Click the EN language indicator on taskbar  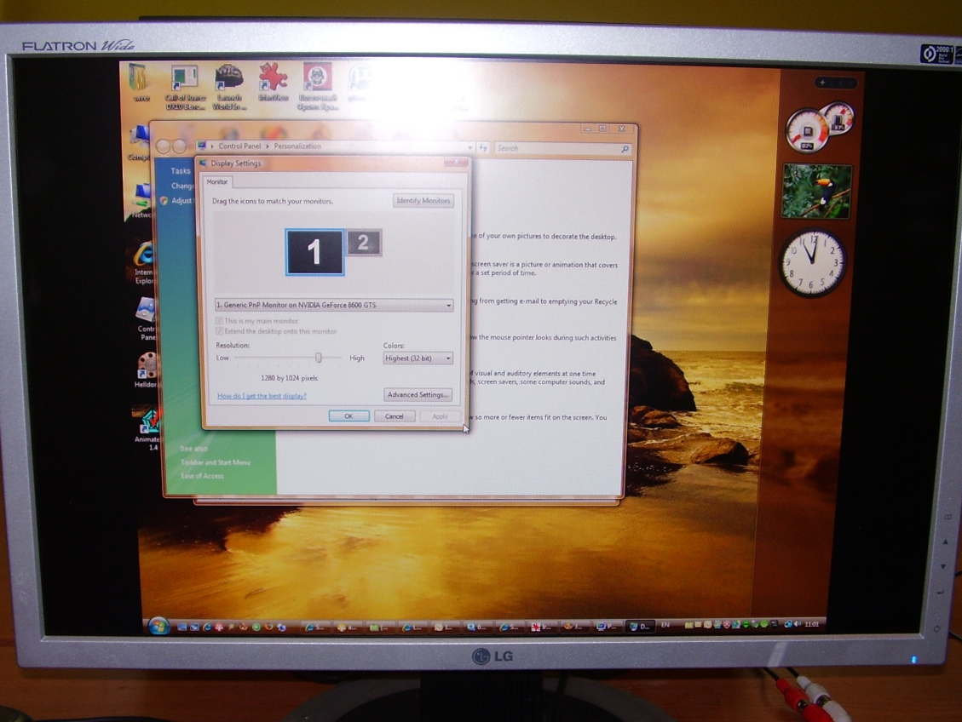pyautogui.click(x=665, y=625)
